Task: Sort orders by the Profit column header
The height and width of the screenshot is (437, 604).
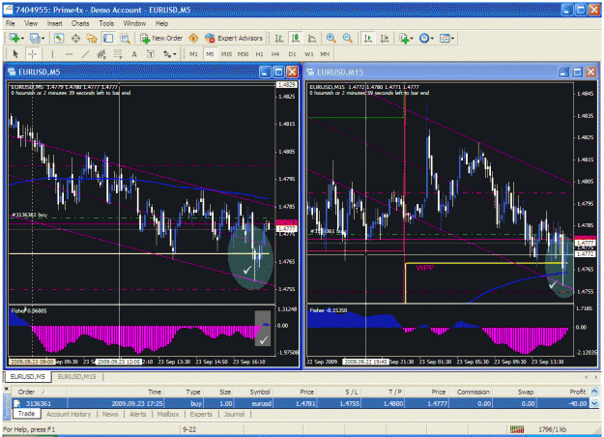Action: coord(577,392)
